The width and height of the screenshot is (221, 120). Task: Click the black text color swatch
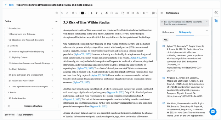(x=82, y=13)
